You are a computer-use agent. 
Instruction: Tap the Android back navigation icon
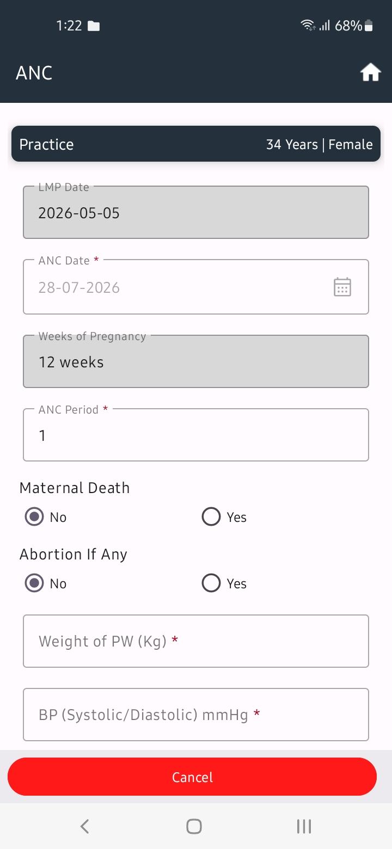click(84, 826)
